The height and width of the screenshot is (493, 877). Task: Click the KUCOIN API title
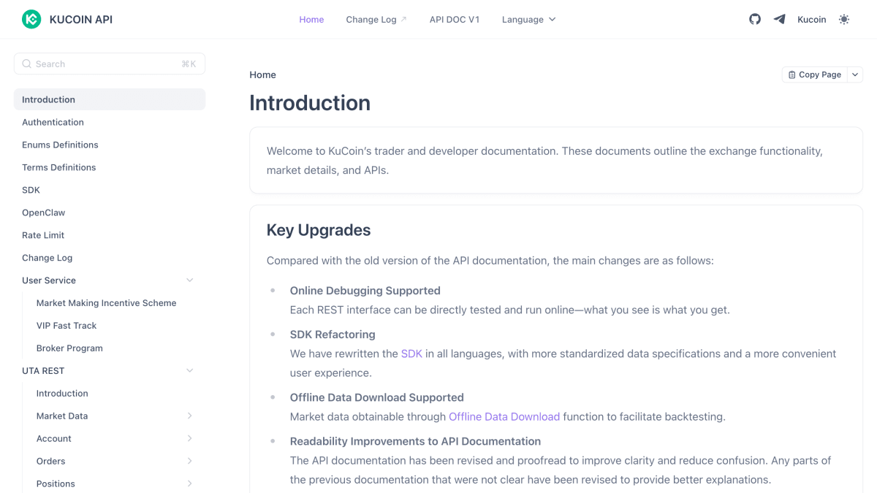click(81, 20)
